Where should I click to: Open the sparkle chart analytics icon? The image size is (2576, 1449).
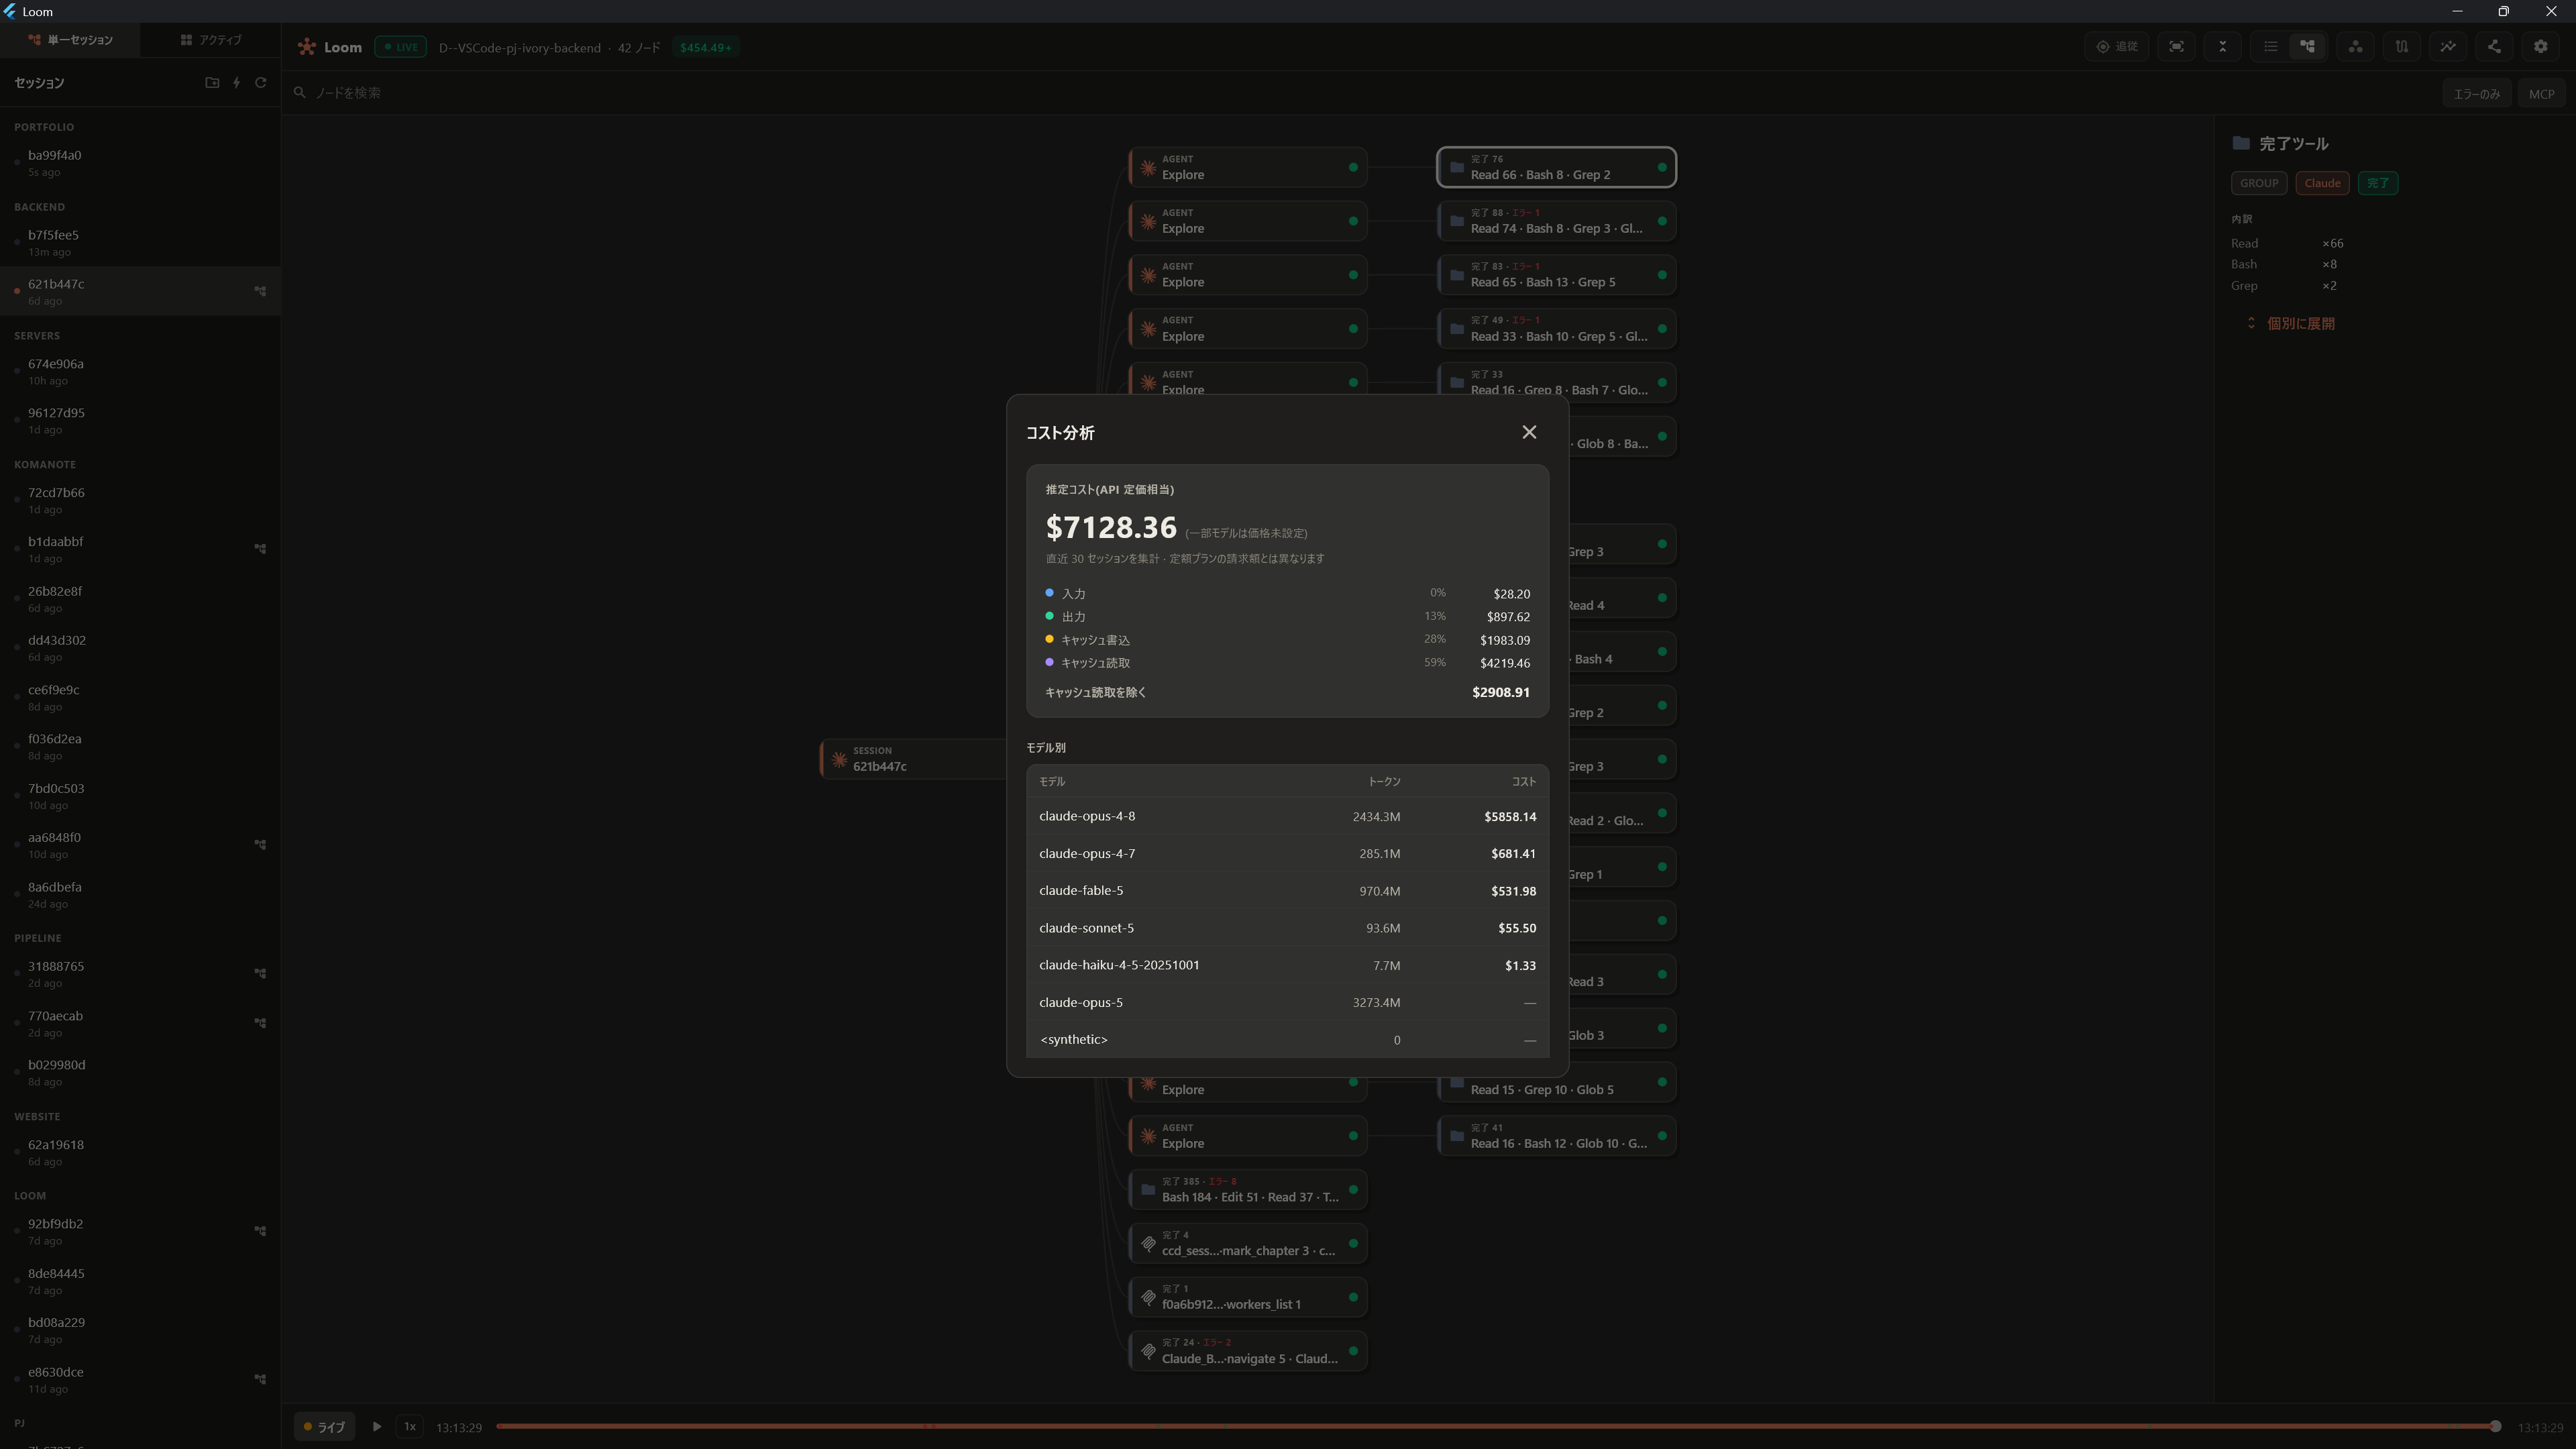2448,47
